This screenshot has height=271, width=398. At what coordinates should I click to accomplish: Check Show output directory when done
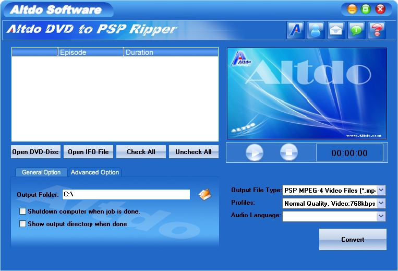click(x=22, y=224)
